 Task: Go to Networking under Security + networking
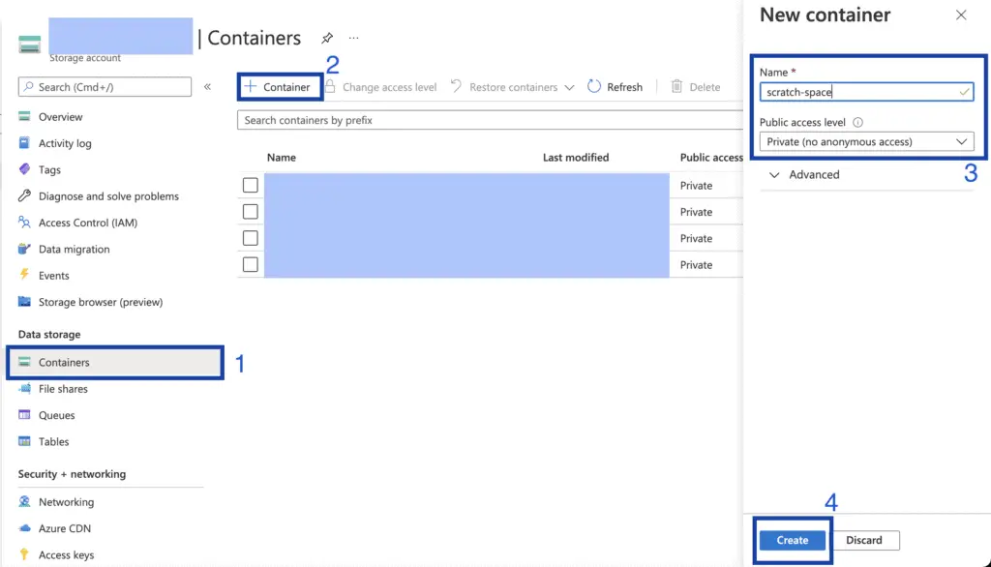click(x=67, y=502)
